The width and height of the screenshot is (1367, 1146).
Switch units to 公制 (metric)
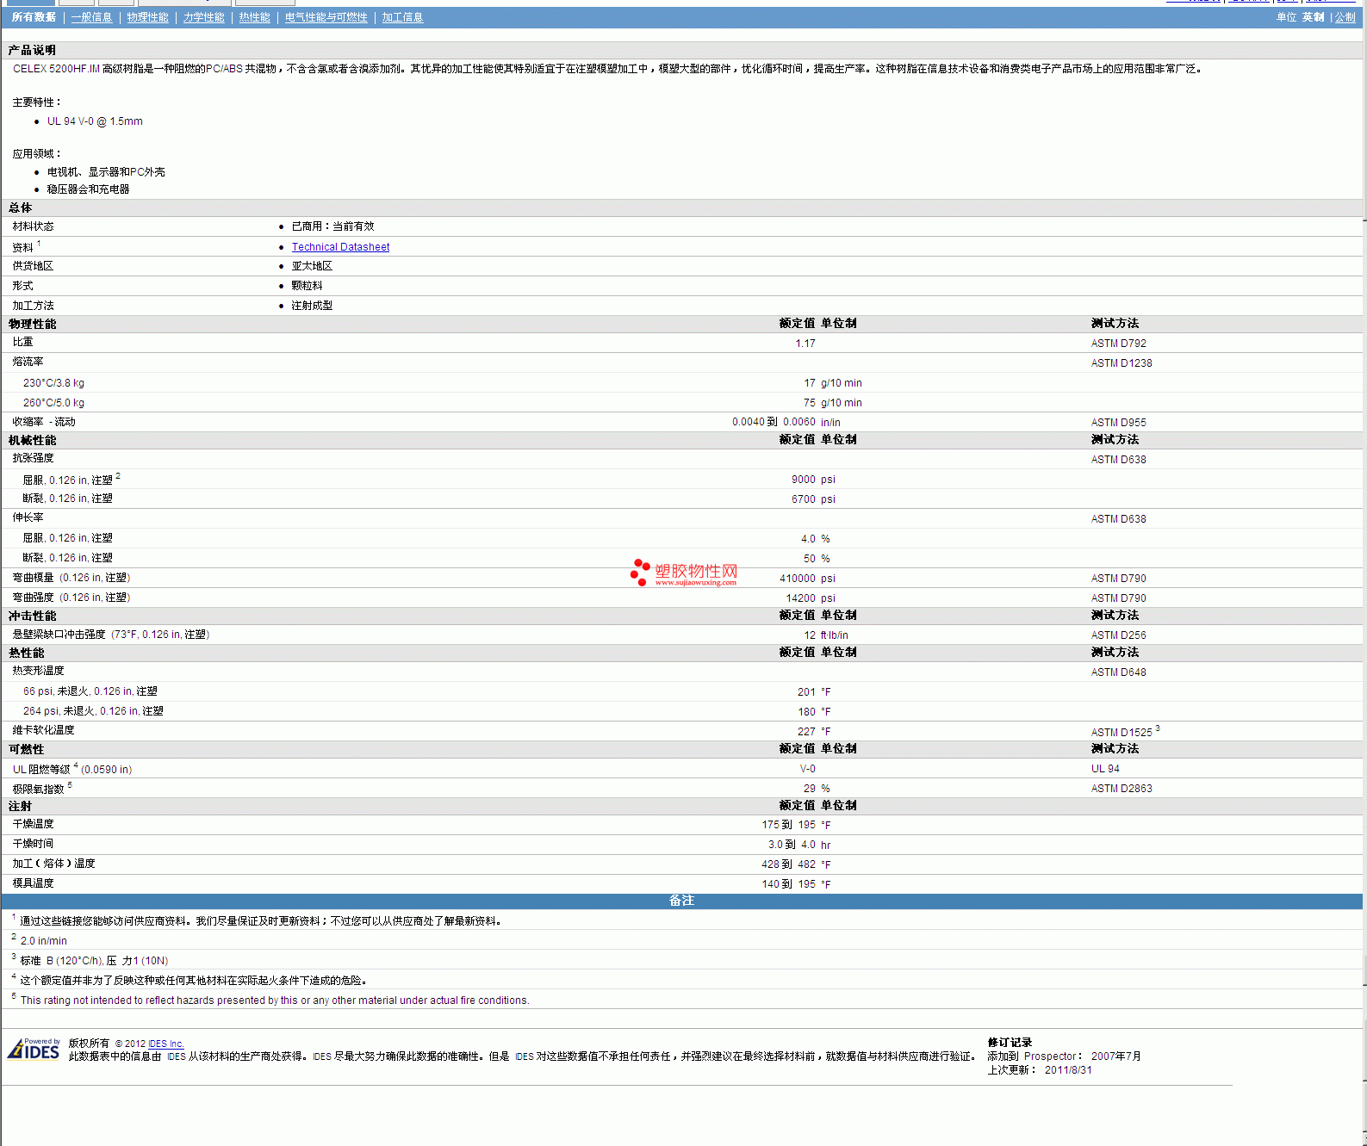pos(1345,17)
